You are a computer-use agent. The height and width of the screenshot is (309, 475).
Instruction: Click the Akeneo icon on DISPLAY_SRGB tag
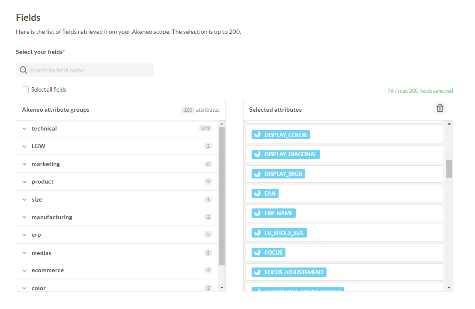coord(257,174)
